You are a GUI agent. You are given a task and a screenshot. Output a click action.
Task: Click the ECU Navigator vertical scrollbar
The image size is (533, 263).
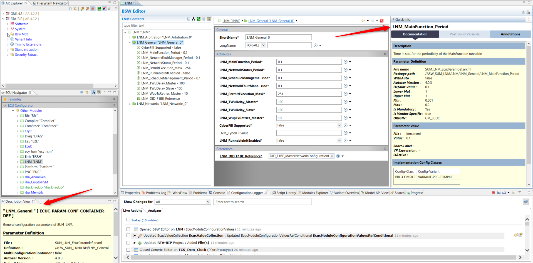[115, 154]
